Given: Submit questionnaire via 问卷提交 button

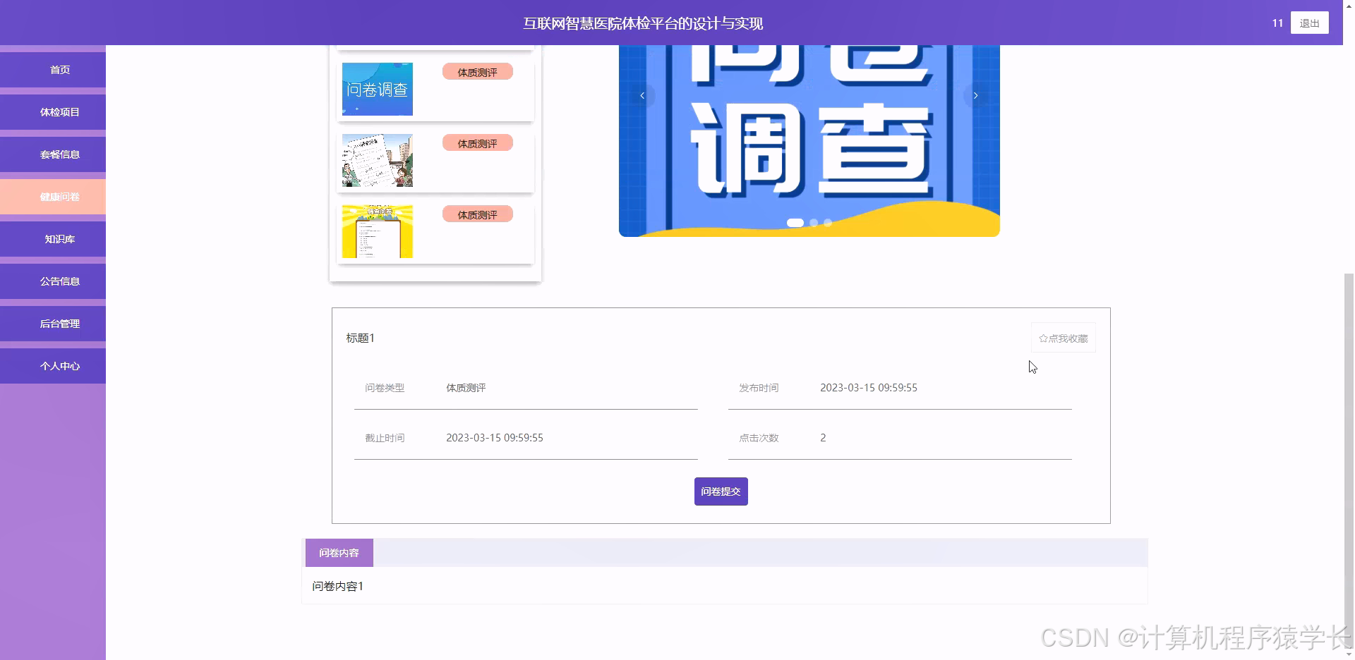Looking at the screenshot, I should click(x=721, y=491).
